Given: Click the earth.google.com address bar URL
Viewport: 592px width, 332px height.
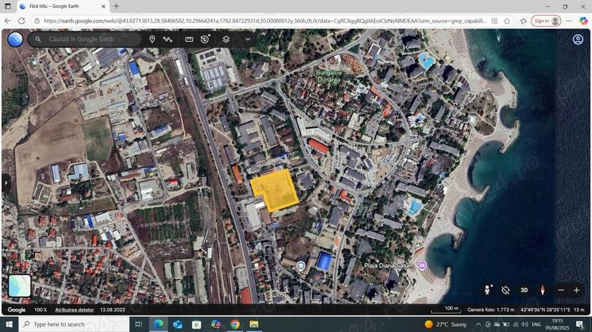Looking at the screenshot, I should [265, 21].
